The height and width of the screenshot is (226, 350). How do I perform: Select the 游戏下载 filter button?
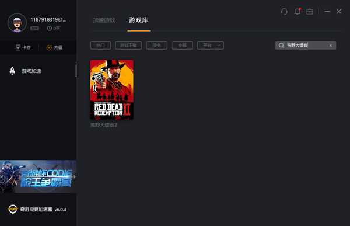(x=128, y=46)
